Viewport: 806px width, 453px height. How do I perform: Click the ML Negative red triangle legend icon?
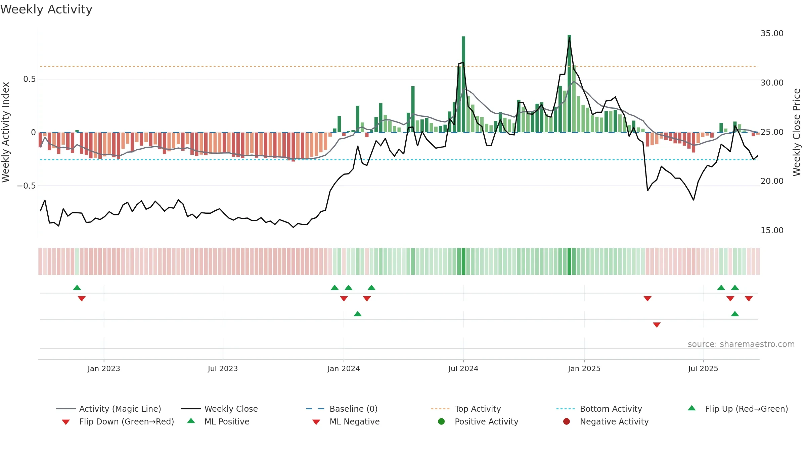pyautogui.click(x=316, y=422)
